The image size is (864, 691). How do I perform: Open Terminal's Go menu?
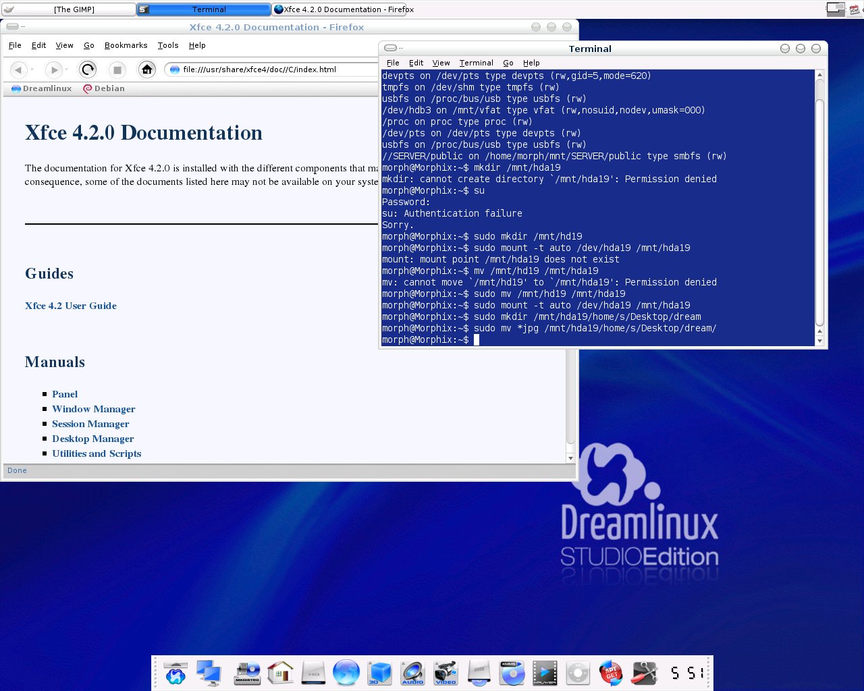508,63
